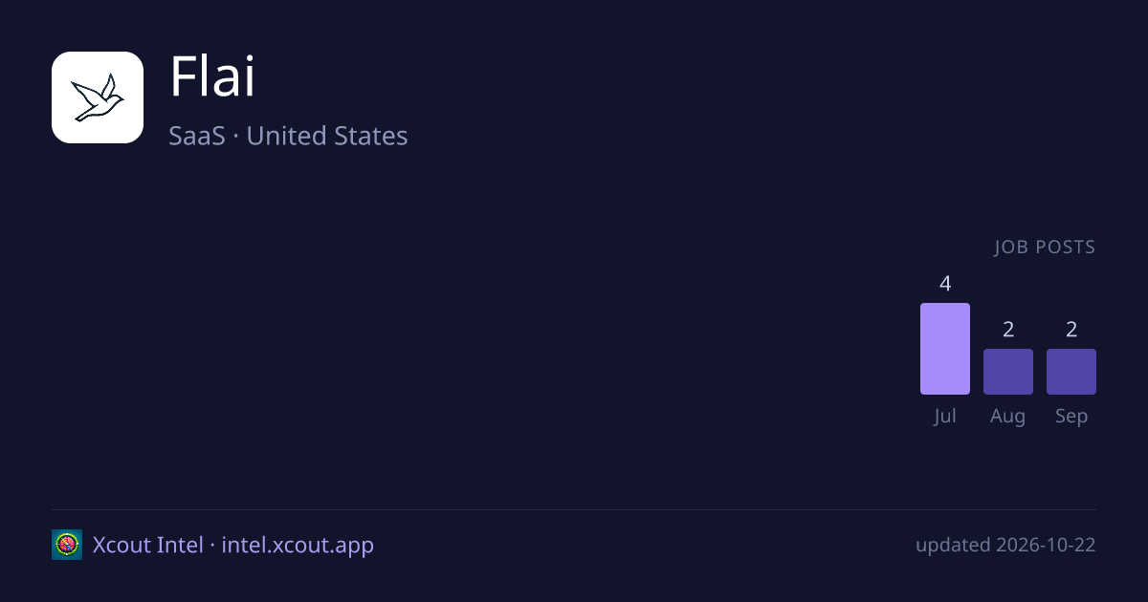Image resolution: width=1148 pixels, height=602 pixels.
Task: Click the Sep month label
Action: [x=1071, y=417]
